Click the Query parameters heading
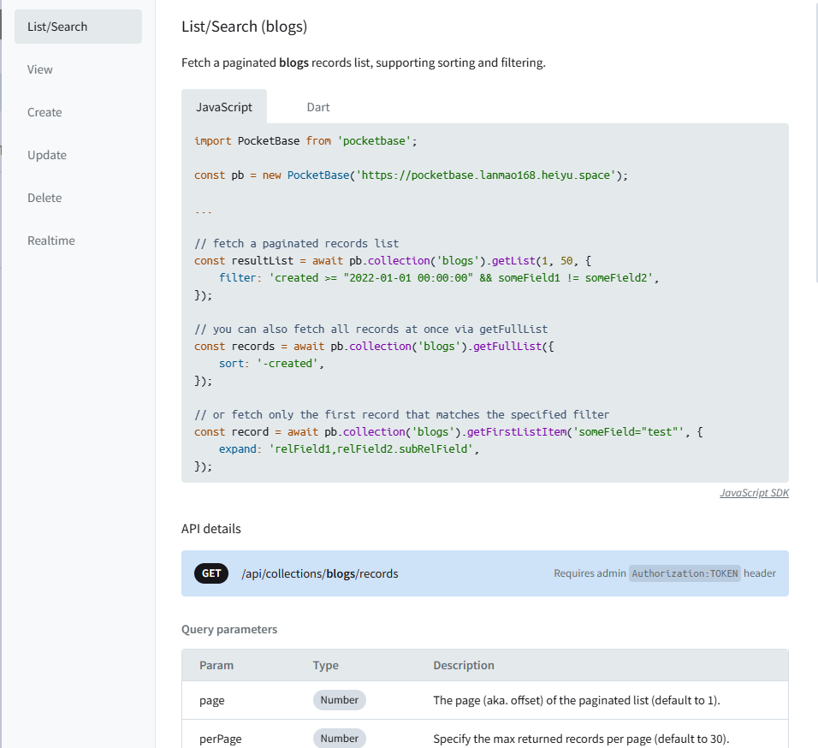The image size is (818, 748). (x=229, y=630)
